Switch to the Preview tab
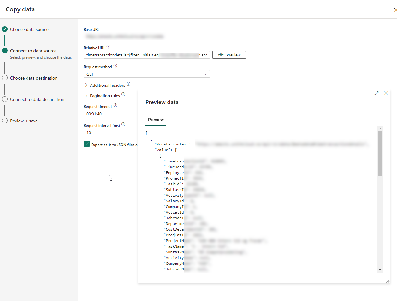397x301 pixels. (156, 120)
